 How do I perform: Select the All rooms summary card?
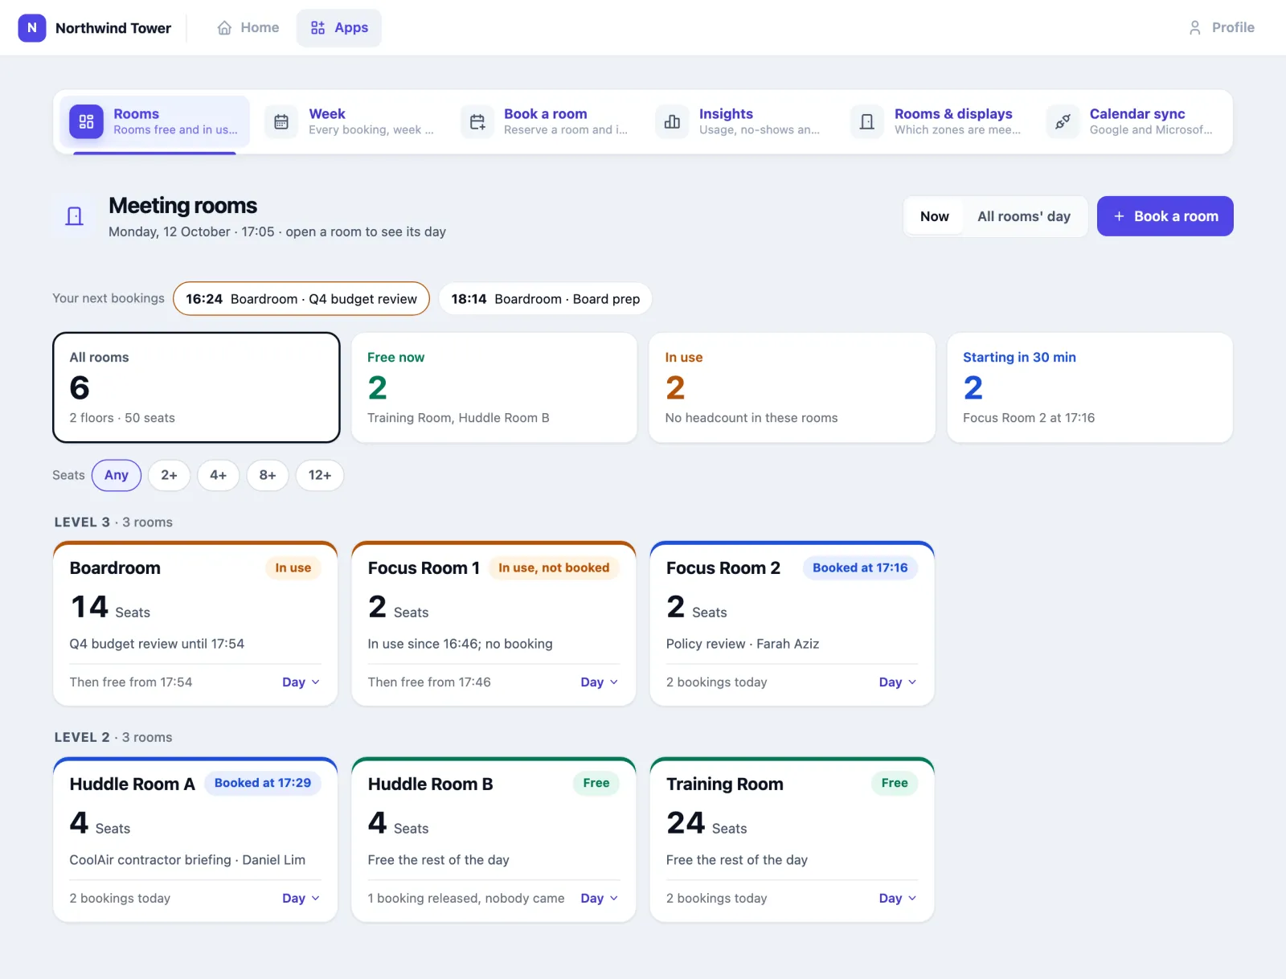196,387
